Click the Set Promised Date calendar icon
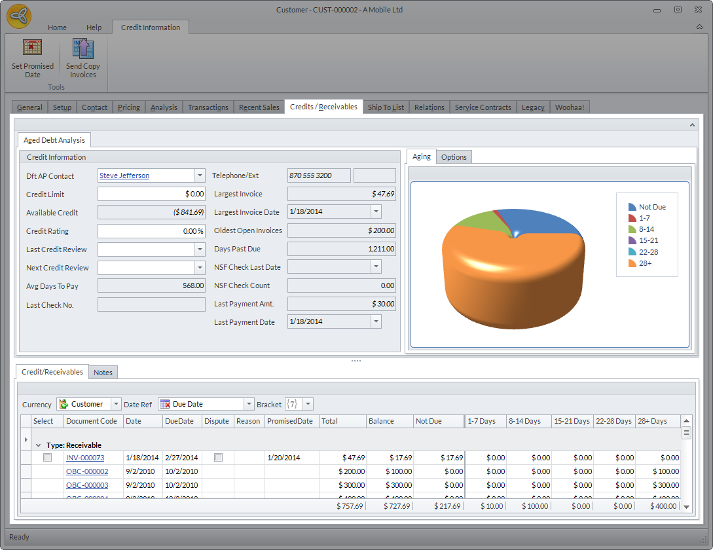The width and height of the screenshot is (713, 550). pyautogui.click(x=32, y=48)
